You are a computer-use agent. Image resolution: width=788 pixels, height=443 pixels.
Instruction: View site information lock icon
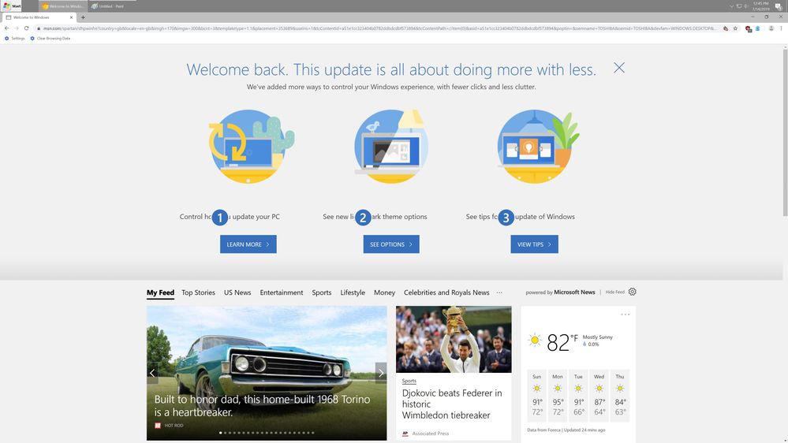click(39, 28)
